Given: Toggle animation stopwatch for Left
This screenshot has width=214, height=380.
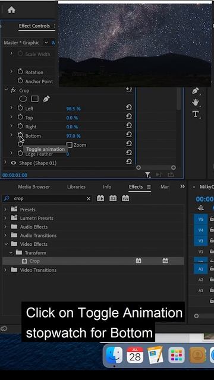Looking at the screenshot, I should [20, 108].
